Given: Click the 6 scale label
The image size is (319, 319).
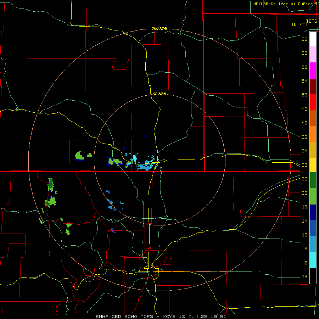Looking at the screenshot, I should point(306,249).
